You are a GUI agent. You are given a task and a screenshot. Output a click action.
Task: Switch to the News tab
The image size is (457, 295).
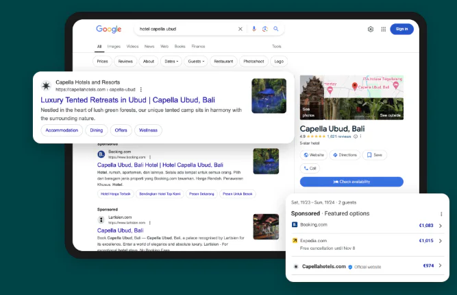click(149, 47)
